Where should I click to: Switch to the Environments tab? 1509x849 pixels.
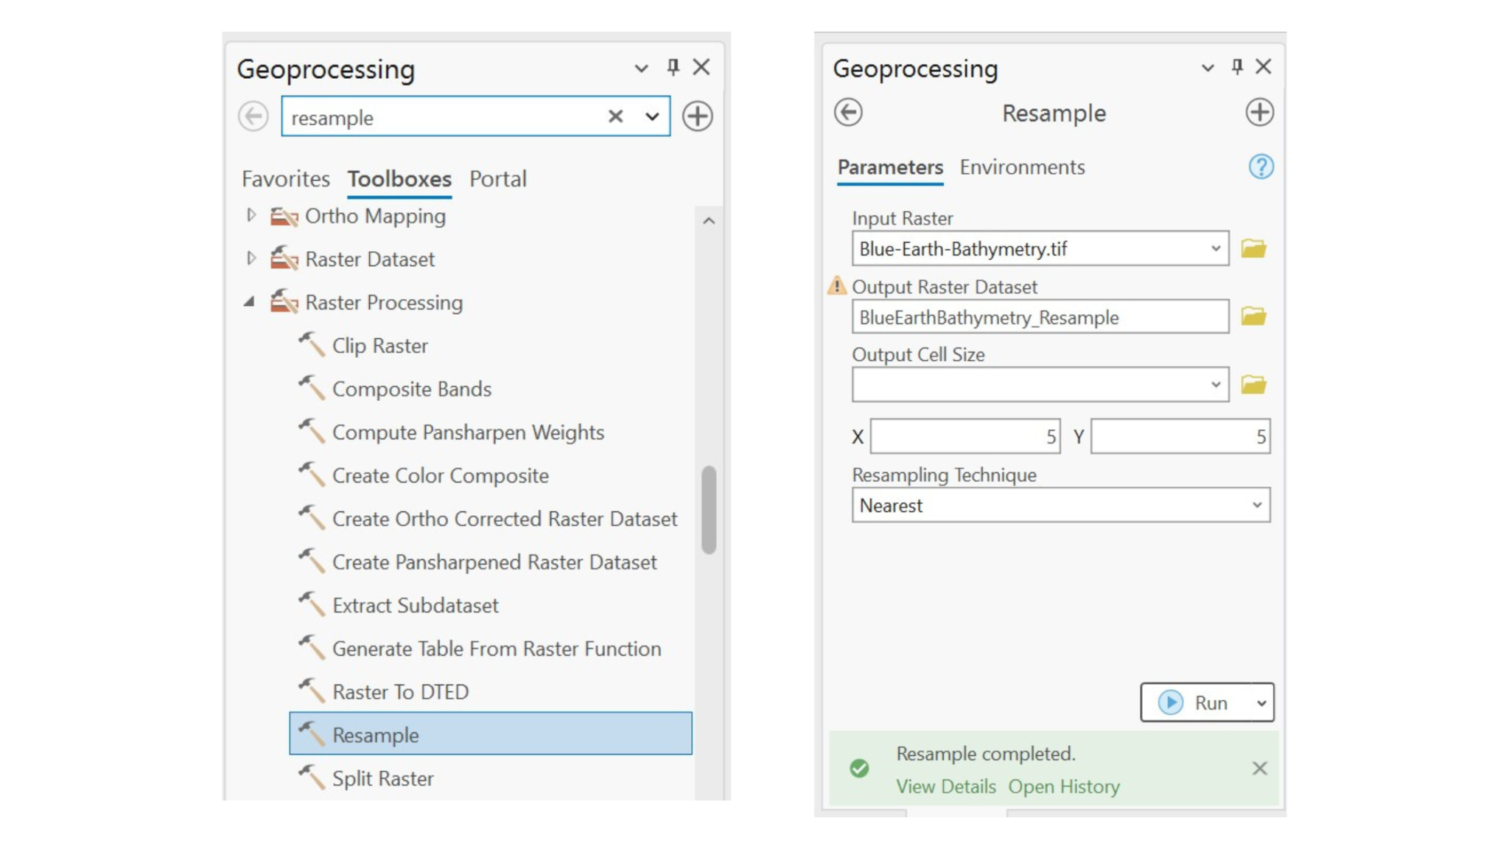(1020, 167)
